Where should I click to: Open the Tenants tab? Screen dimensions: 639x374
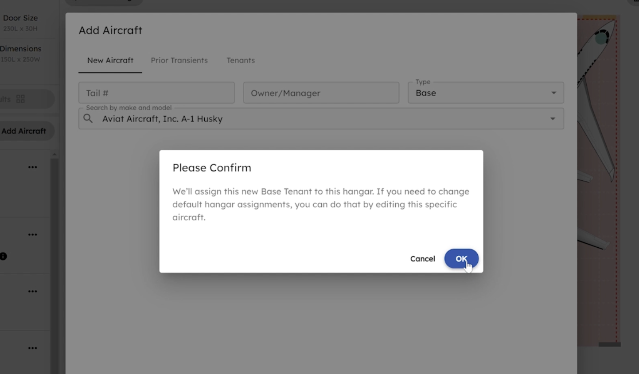pos(241,60)
